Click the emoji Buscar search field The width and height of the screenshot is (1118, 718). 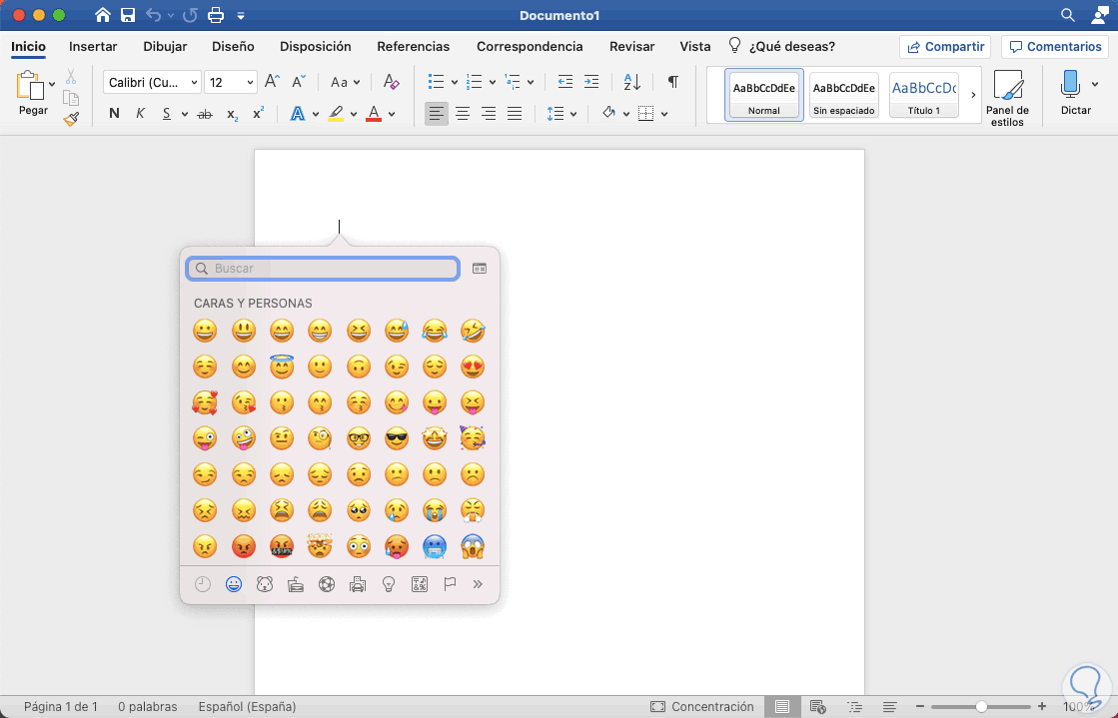pyautogui.click(x=323, y=269)
